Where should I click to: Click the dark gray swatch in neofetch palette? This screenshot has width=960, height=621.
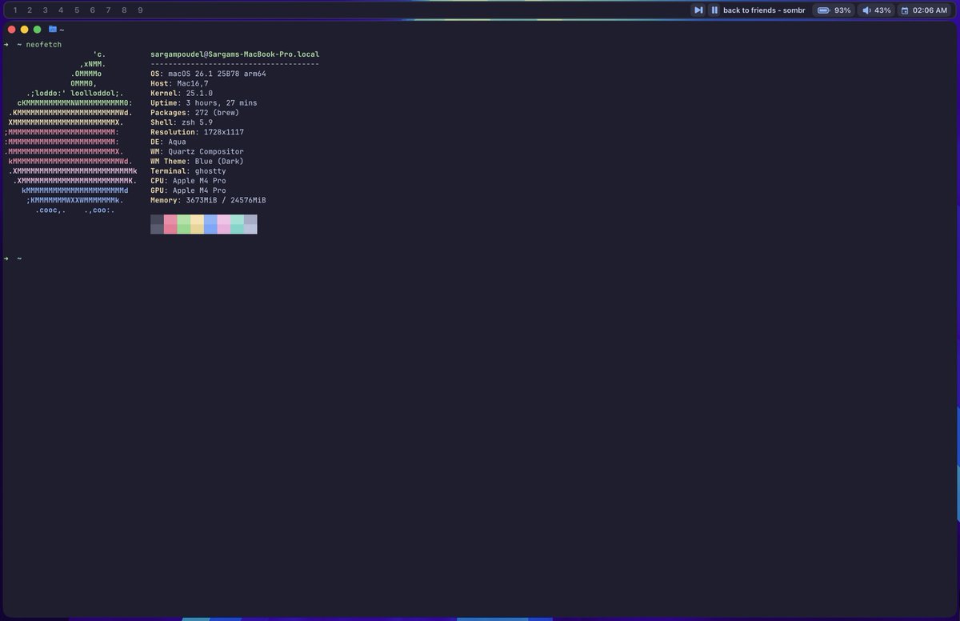pos(157,224)
